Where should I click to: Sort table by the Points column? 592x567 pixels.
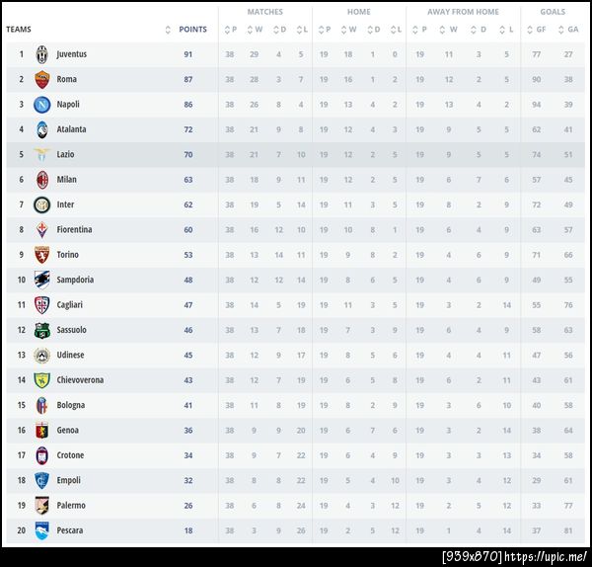click(x=192, y=30)
